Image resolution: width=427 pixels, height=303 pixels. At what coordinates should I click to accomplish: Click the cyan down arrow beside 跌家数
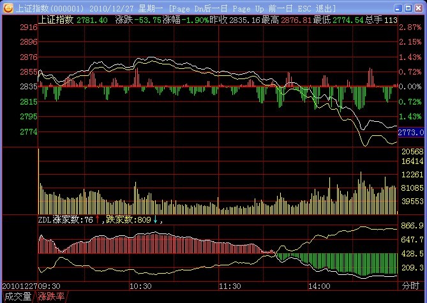(x=156, y=219)
